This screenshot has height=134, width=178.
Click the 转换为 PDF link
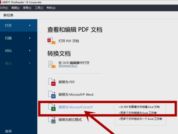(x=67, y=82)
